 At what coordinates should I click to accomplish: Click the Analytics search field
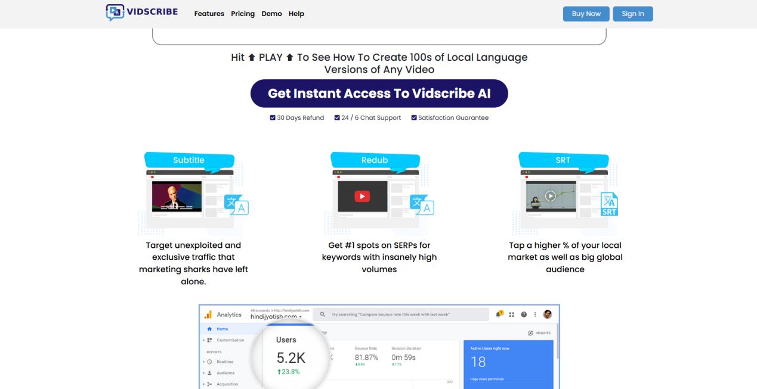(x=401, y=315)
